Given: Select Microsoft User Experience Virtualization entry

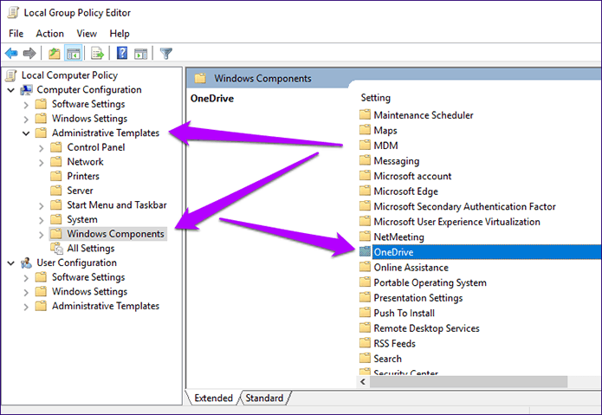Looking at the screenshot, I should tap(456, 222).
